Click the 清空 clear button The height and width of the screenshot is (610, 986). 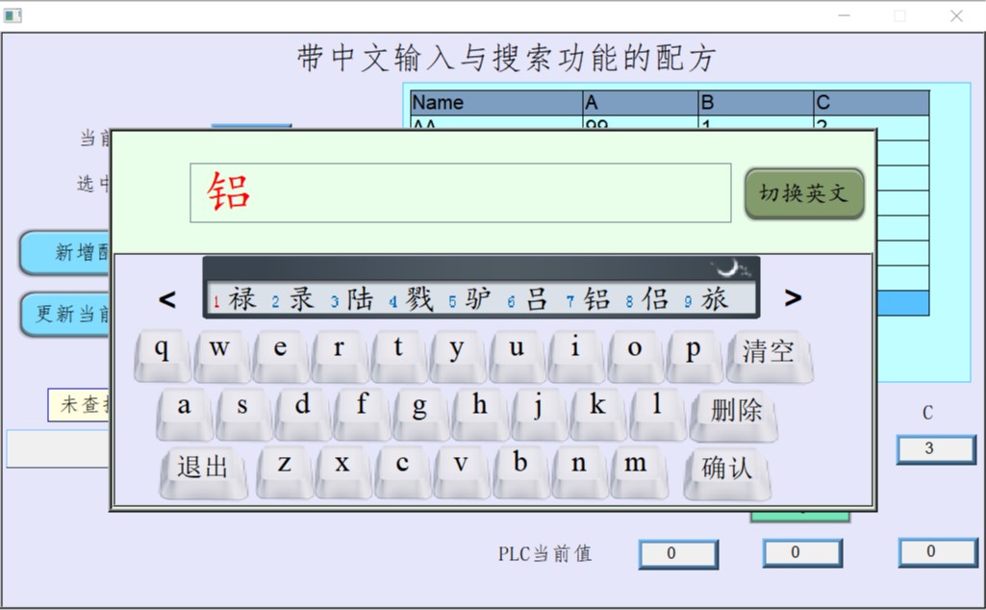[769, 352]
